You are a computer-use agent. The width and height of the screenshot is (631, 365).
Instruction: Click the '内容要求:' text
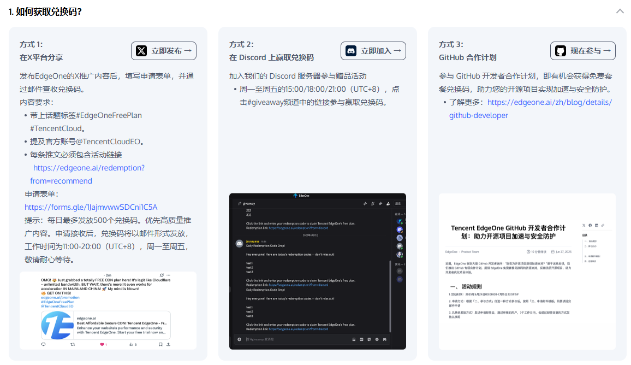tap(37, 102)
